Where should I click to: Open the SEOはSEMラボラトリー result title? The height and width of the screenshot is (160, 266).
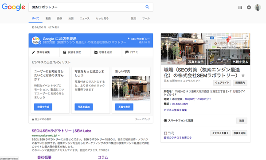coord(62,131)
